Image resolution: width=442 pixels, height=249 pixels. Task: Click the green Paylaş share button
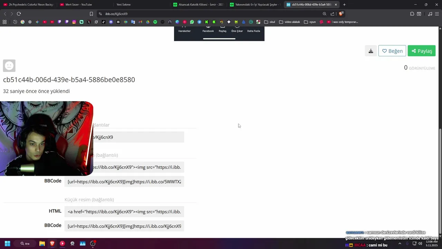click(x=422, y=51)
